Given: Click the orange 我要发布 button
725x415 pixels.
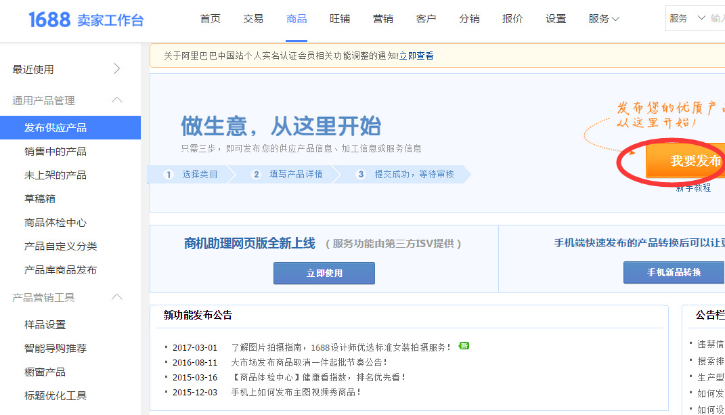Looking at the screenshot, I should point(685,160).
